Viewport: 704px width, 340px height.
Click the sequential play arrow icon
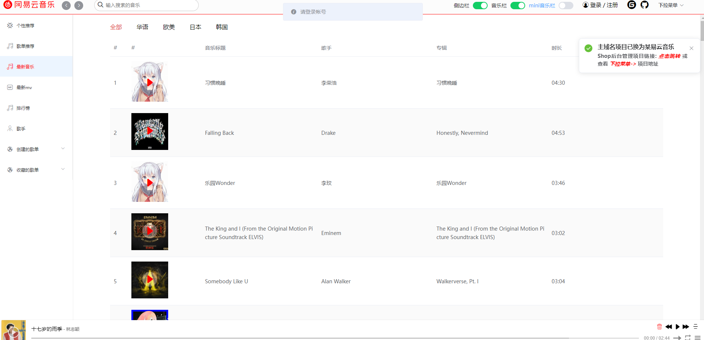pyautogui.click(x=677, y=337)
